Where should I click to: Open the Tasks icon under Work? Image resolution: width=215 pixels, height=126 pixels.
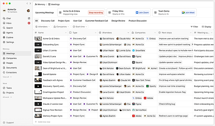[x=4, y=88]
